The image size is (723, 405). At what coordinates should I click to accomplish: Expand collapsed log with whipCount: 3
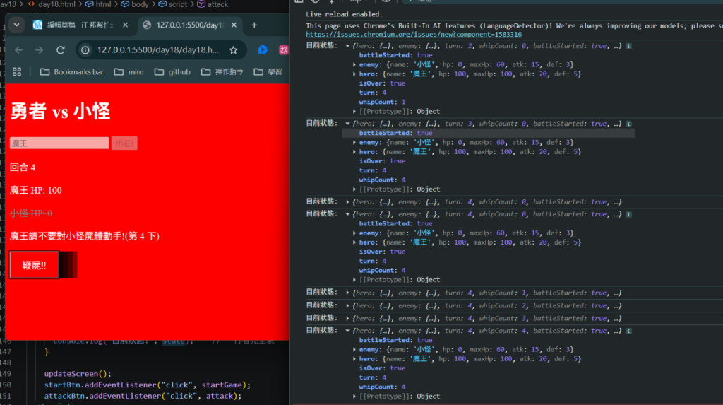pos(347,319)
